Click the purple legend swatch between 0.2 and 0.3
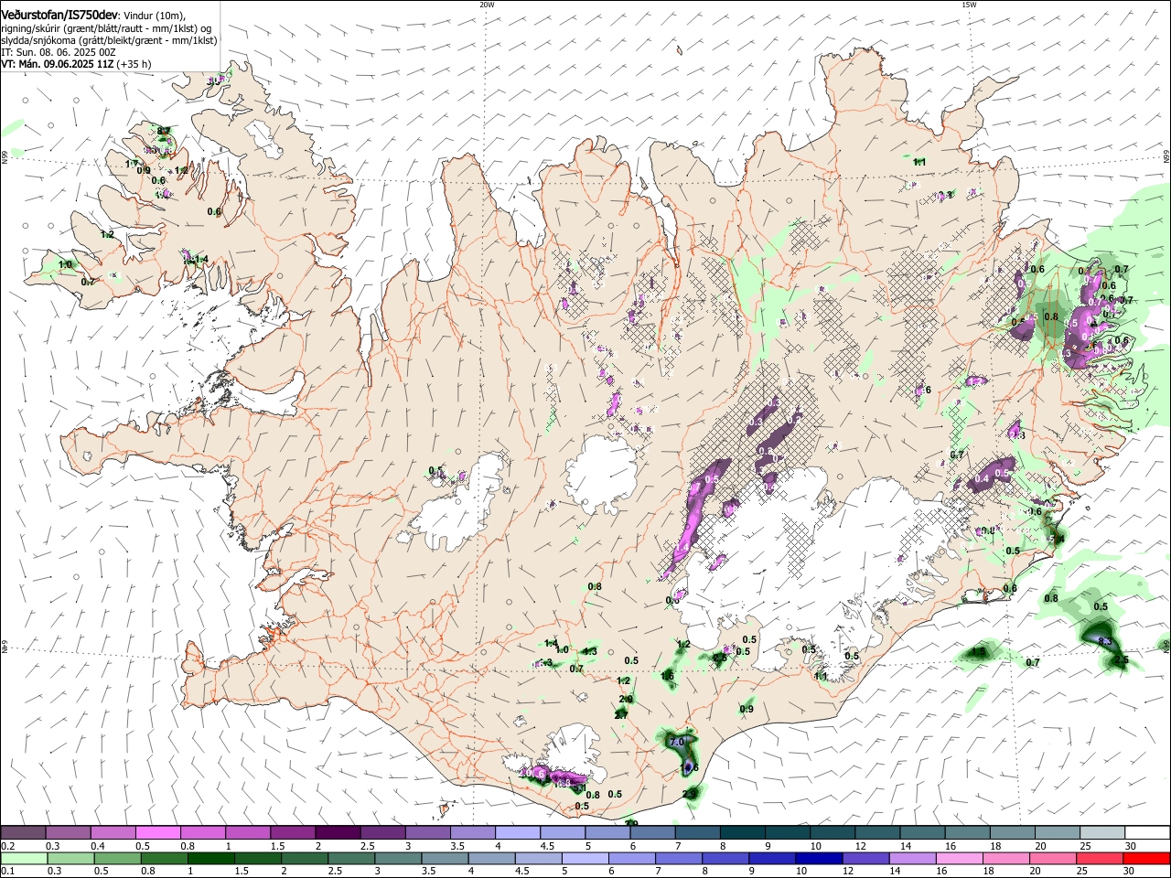Screen dimensions: 1171x878 click(x=23, y=832)
